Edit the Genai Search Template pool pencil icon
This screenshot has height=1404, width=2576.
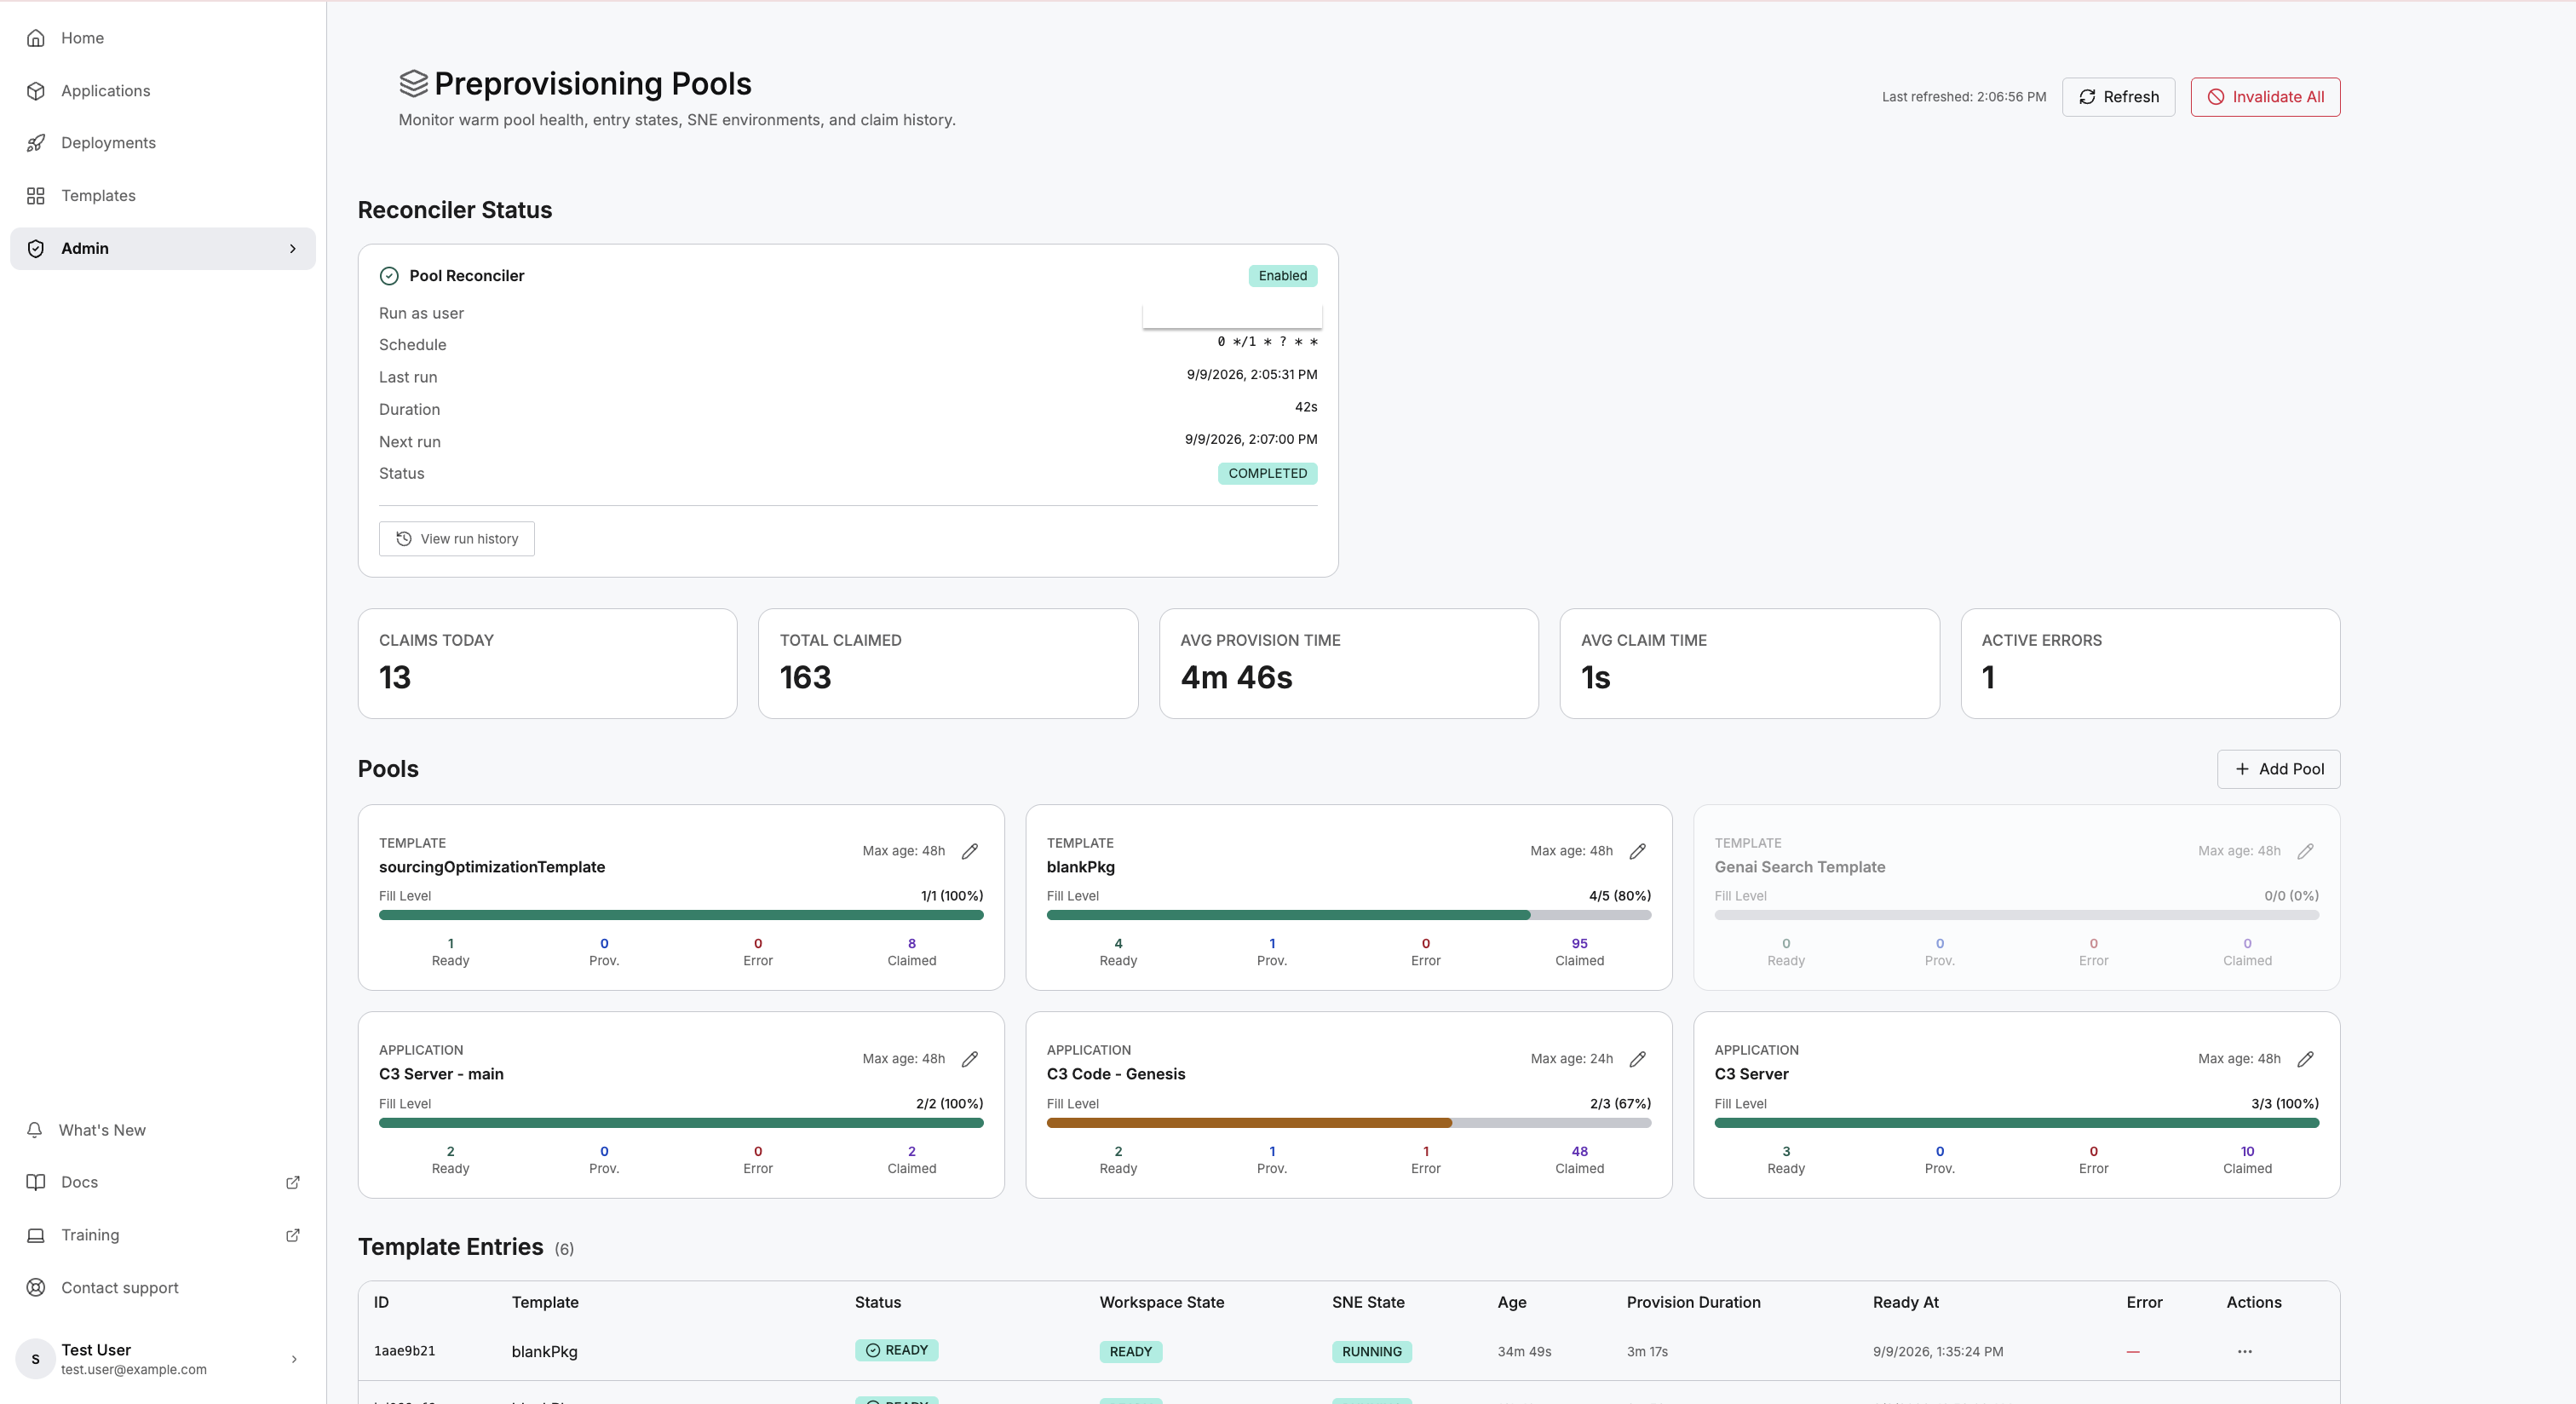coord(2306,851)
